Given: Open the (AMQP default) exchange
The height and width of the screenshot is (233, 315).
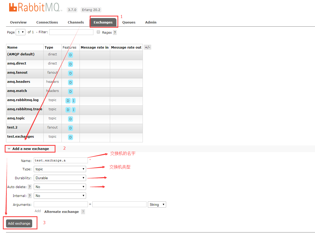Looking at the screenshot, I should point(21,54).
